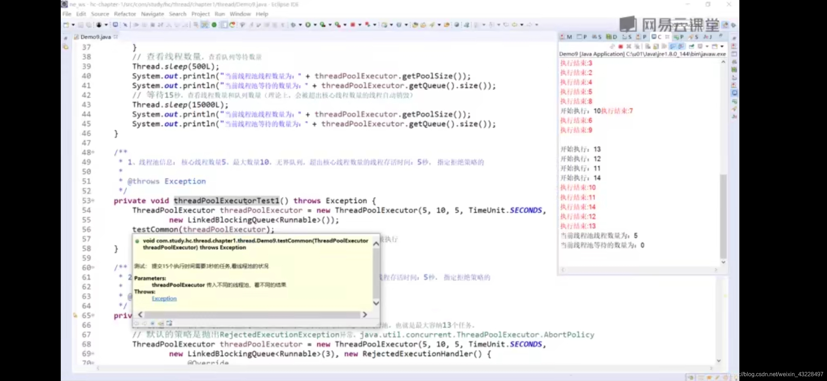
Task: Click the red Terminate square in console toolbar
Action: pos(621,46)
